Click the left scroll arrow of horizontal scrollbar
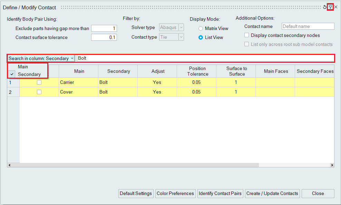The height and width of the screenshot is (205, 341). tap(9, 165)
